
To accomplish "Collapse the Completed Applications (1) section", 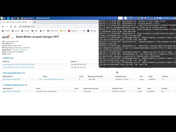I will click(15, 85).
